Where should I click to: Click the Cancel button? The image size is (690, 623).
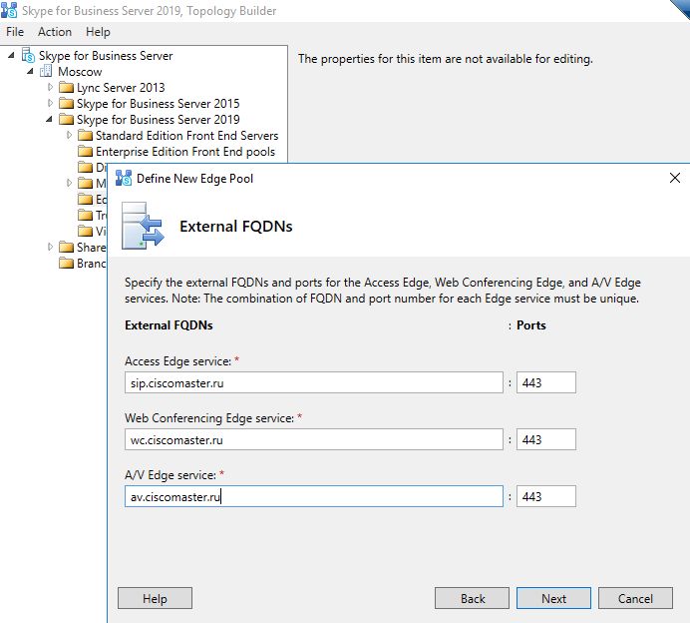[x=635, y=598]
